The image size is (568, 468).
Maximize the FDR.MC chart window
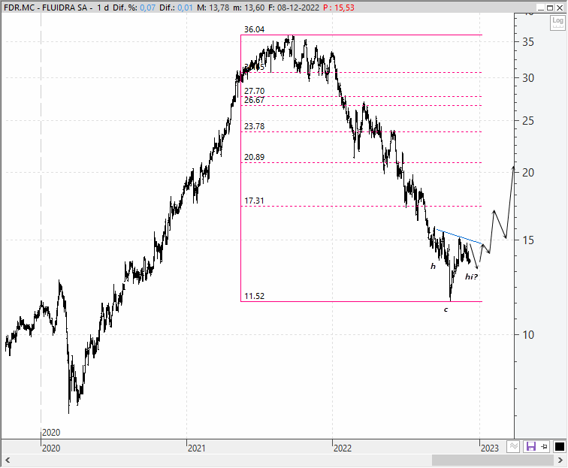pos(550,8)
